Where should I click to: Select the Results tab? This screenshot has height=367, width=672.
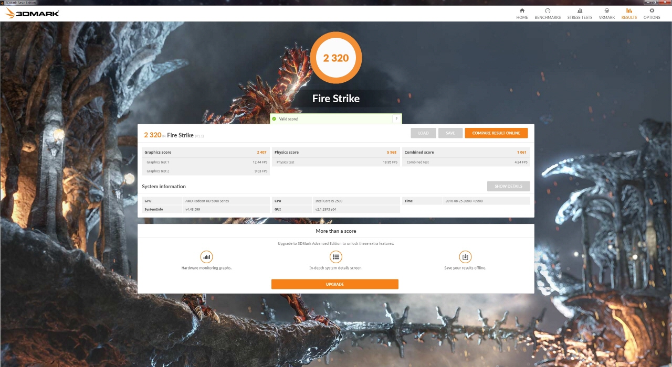(x=629, y=14)
